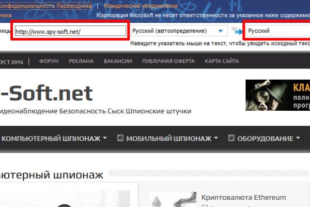Click the icon beside ОБОРУДОВАНИЕ
Image resolution: width=310 pixels, height=207 pixels.
pos(231,138)
